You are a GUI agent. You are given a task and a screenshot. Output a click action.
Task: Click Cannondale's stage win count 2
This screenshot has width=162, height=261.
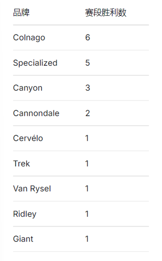pos(88,113)
